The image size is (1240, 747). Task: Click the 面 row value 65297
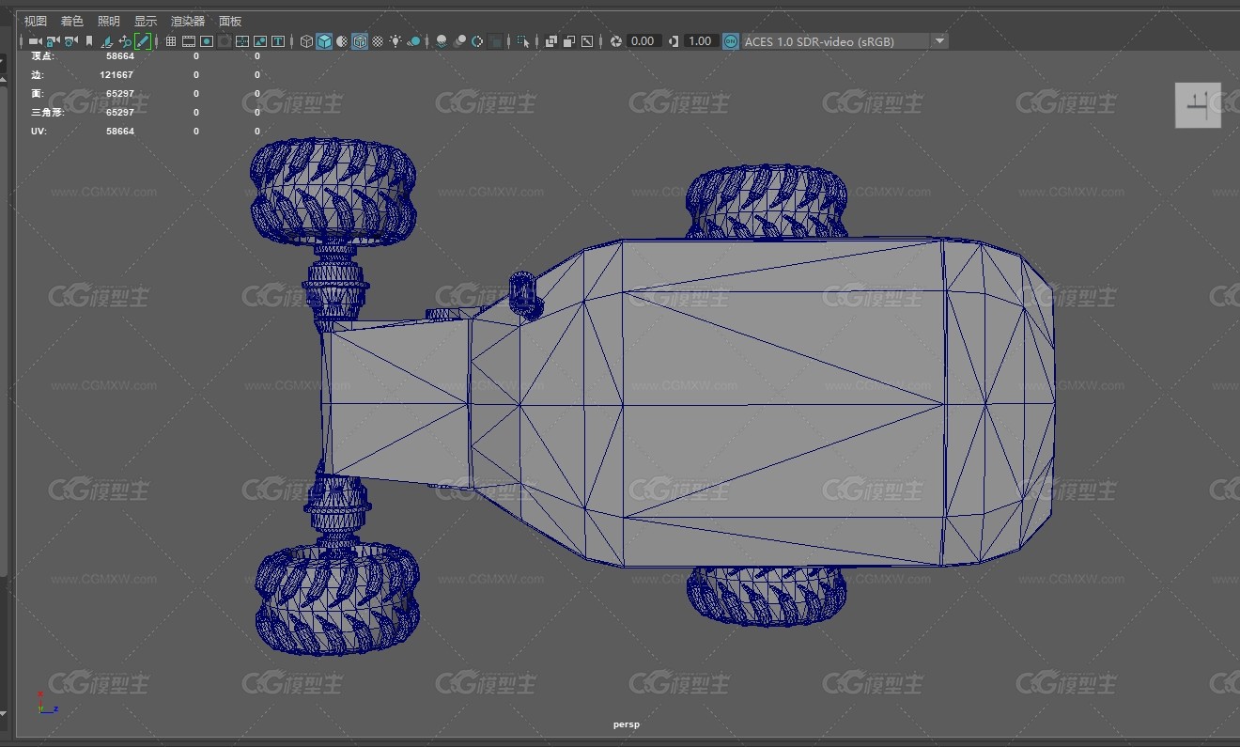[x=120, y=93]
